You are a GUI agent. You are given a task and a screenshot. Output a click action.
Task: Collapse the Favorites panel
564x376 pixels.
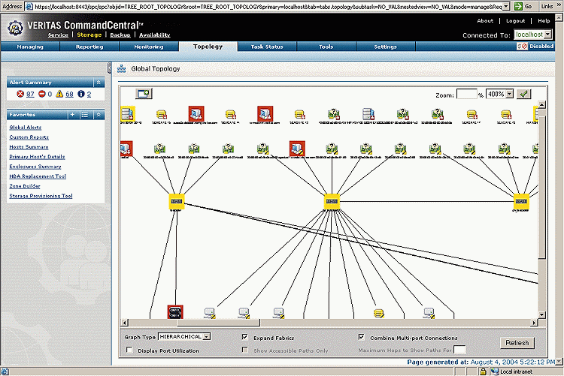(x=99, y=115)
